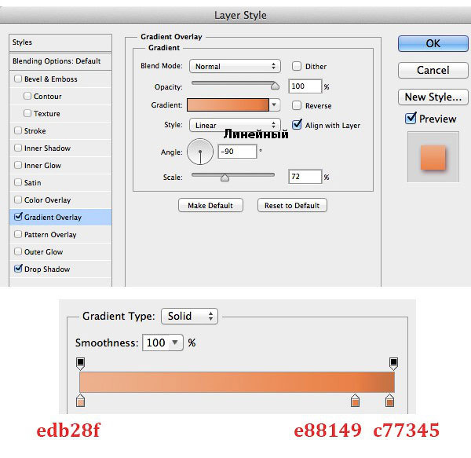The width and height of the screenshot is (471, 458).
Task: Click the Cancel button
Action: pyautogui.click(x=433, y=71)
